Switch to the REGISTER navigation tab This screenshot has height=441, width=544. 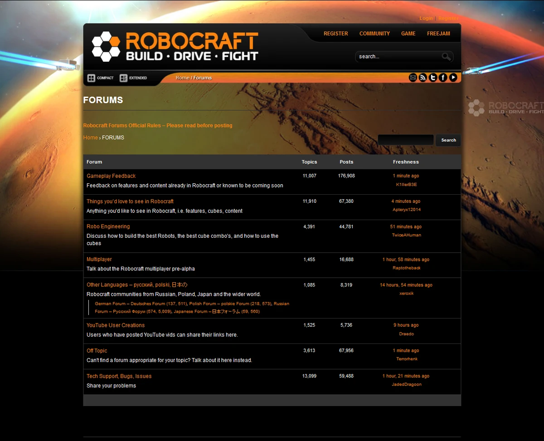coord(335,33)
